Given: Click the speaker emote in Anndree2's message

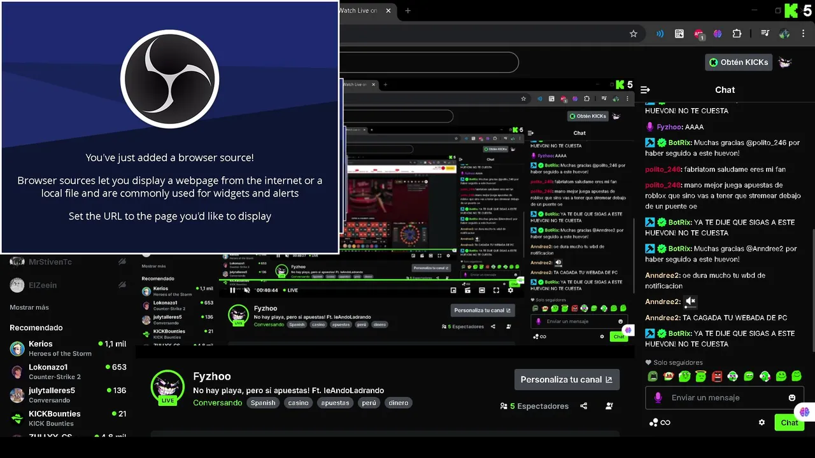Looking at the screenshot, I should click(x=691, y=302).
